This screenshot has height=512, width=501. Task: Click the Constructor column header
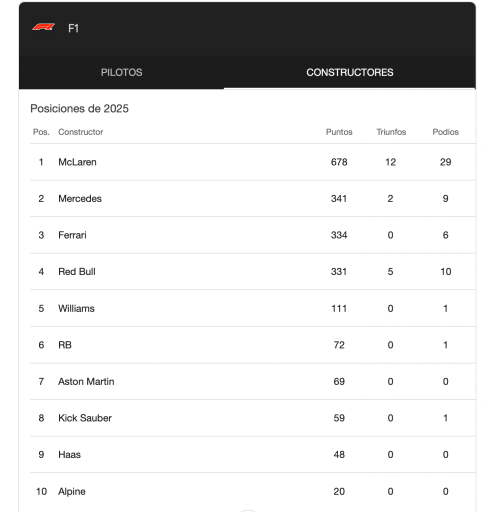80,132
